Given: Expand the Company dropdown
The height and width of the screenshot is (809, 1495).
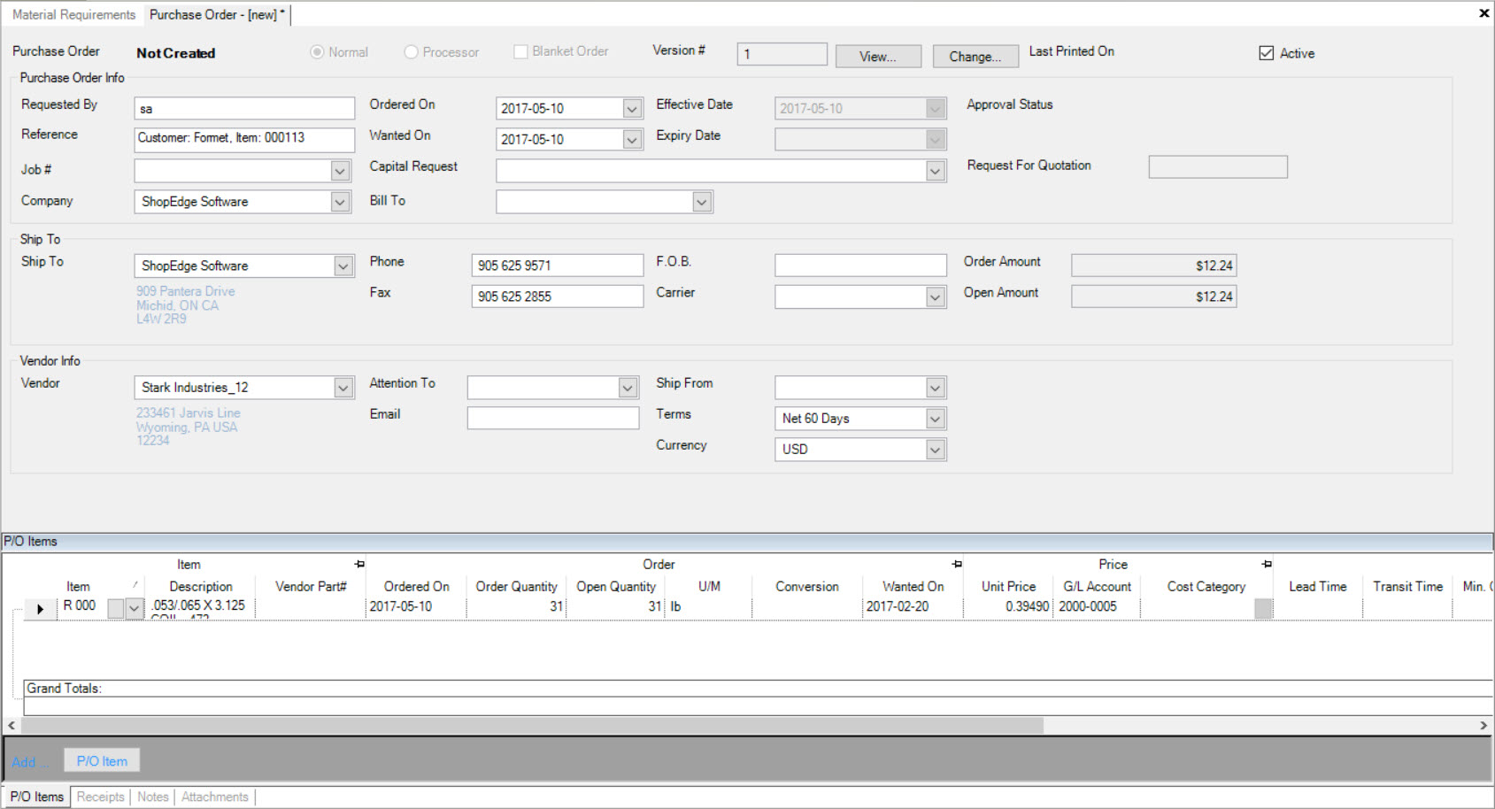Looking at the screenshot, I should point(340,202).
